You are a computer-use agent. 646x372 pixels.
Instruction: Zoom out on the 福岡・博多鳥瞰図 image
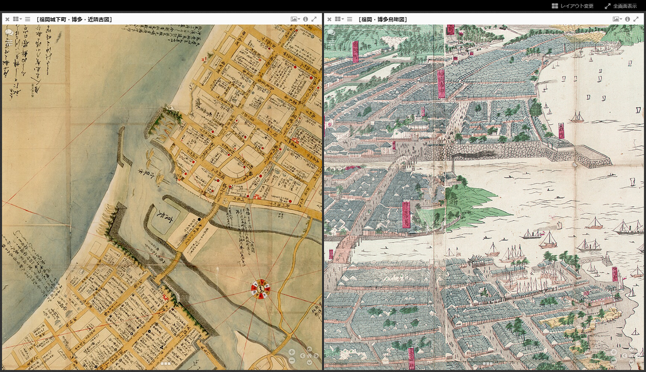click(614, 360)
